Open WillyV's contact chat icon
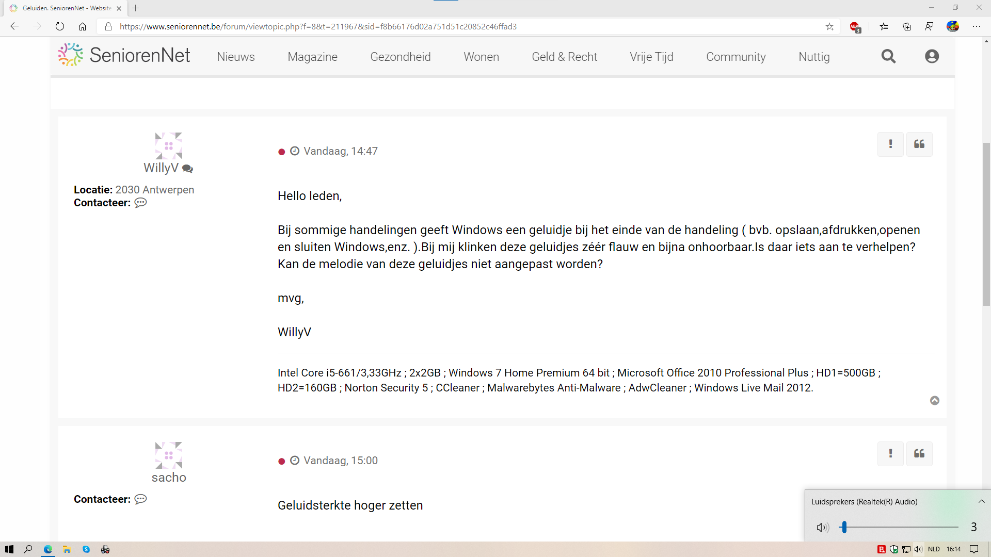This screenshot has height=557, width=991. tap(140, 203)
